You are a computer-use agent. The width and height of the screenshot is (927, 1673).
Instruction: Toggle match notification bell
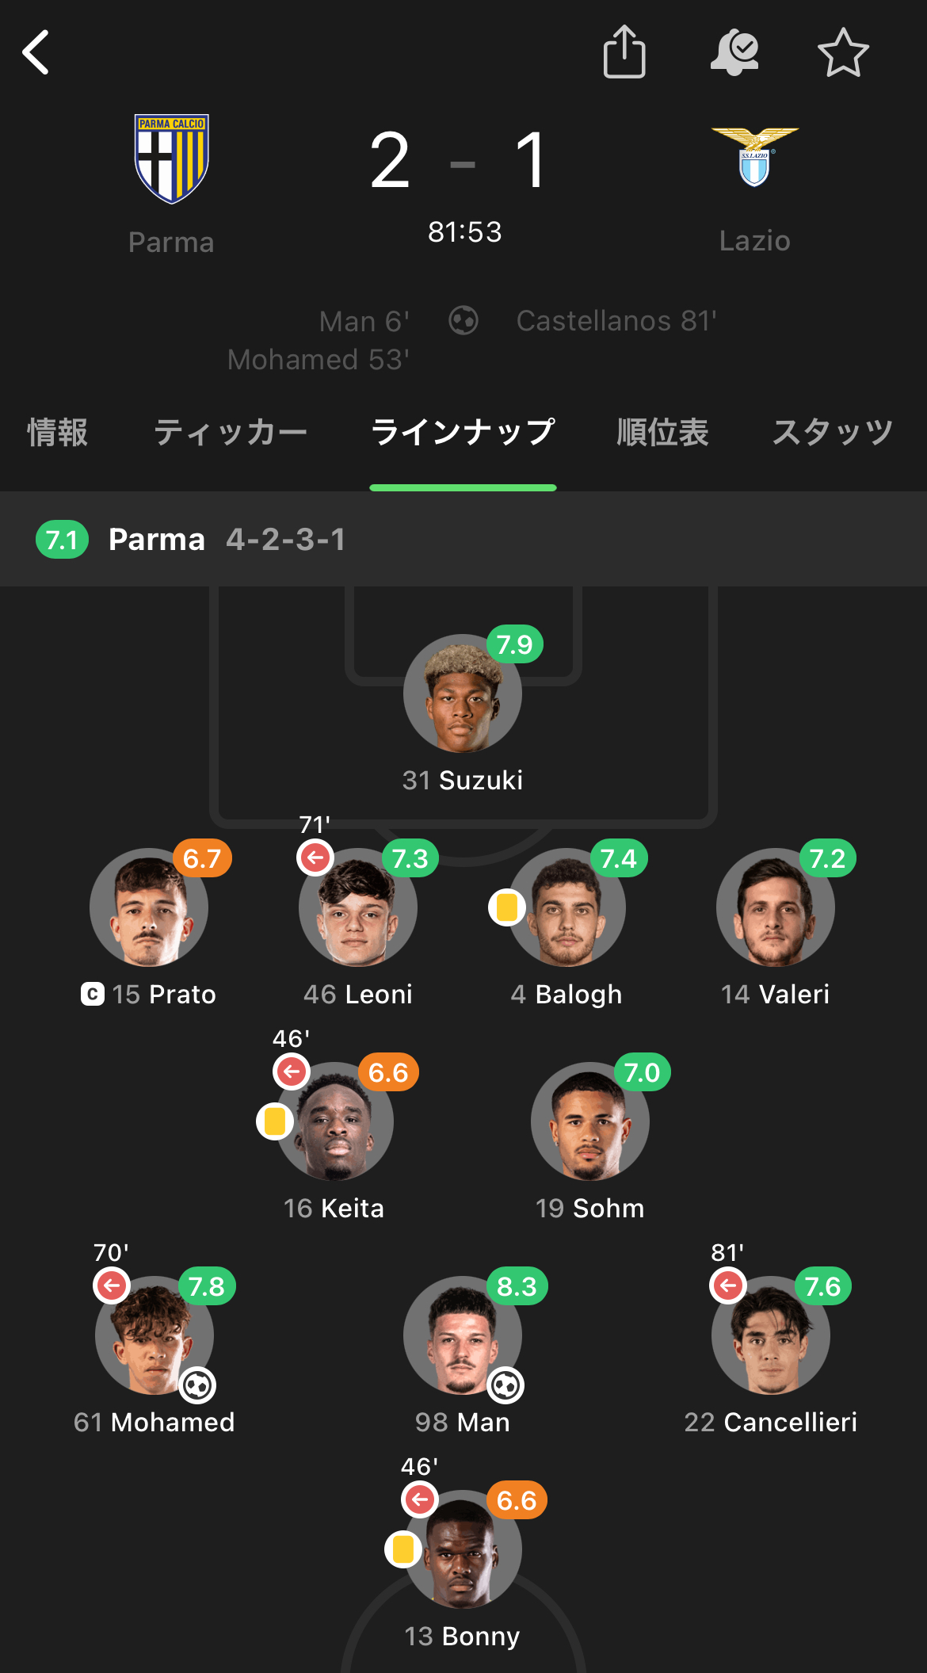[x=734, y=52]
